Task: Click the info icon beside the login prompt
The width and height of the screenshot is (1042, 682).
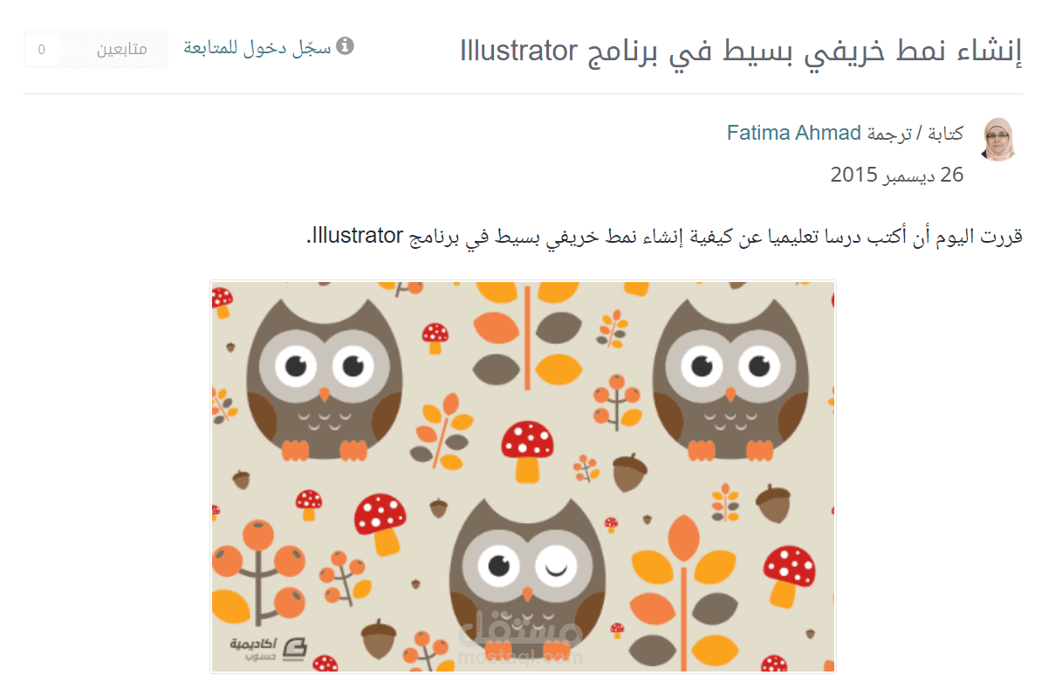Action: click(x=345, y=46)
